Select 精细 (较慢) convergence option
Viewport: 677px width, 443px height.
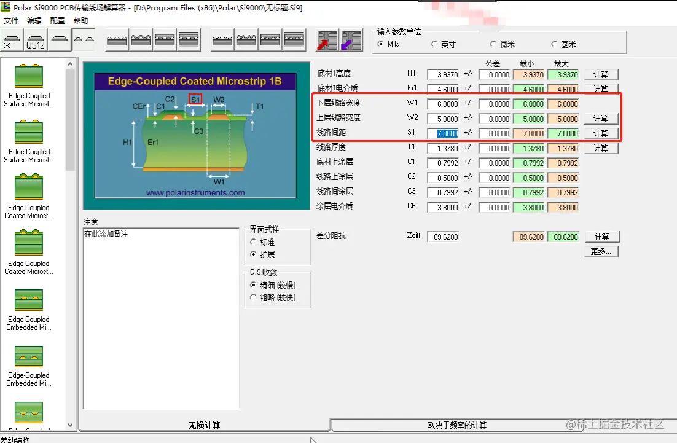(273, 285)
